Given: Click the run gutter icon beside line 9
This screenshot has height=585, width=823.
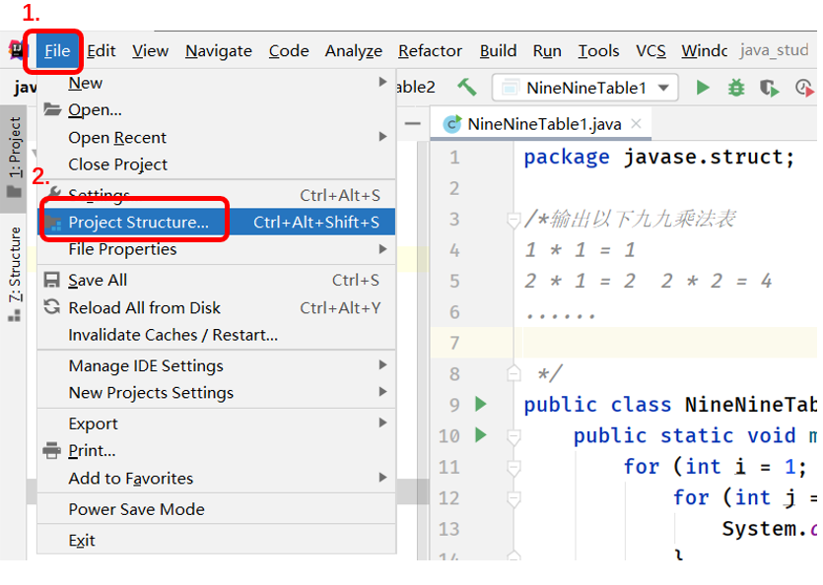Looking at the screenshot, I should click(480, 405).
